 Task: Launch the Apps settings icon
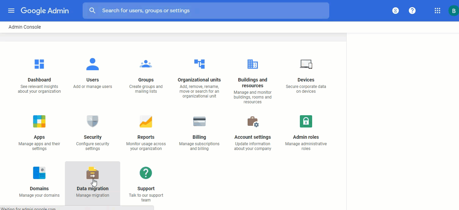[x=39, y=121]
